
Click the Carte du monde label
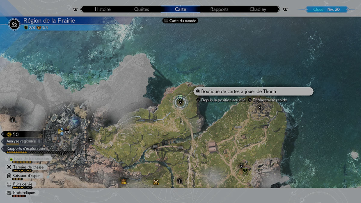coord(180,21)
